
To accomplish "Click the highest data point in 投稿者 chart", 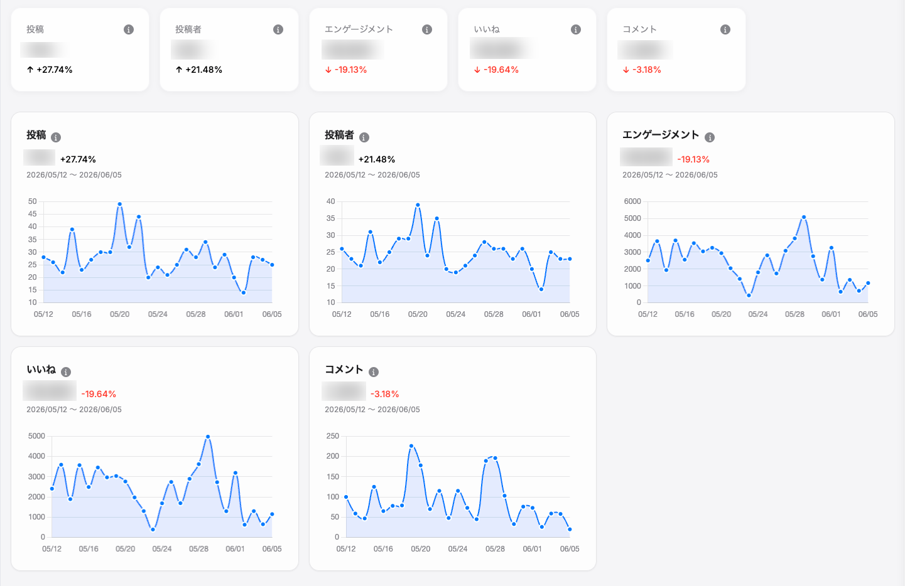I will 418,205.
